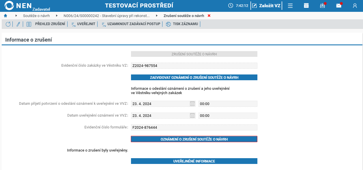The width and height of the screenshot is (363, 170).
Task: Close the Zrušení soutěže o návrh breadcrumb
Action: (209, 16)
